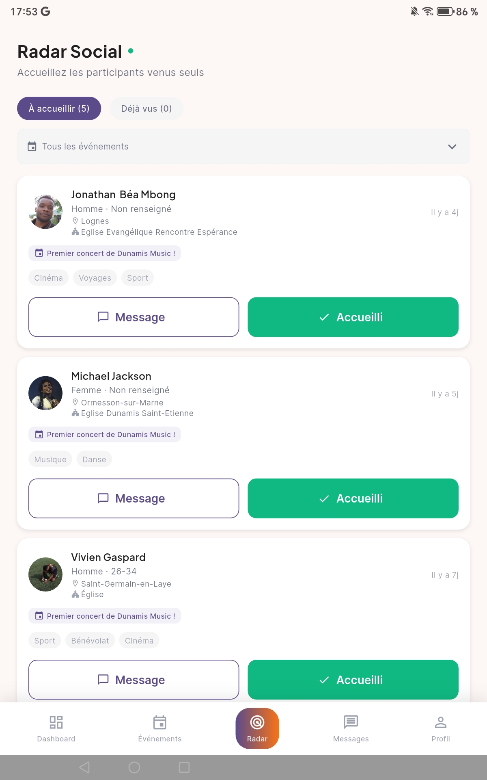The width and height of the screenshot is (487, 780).
Task: Select the Dashboard icon
Action: click(x=56, y=723)
